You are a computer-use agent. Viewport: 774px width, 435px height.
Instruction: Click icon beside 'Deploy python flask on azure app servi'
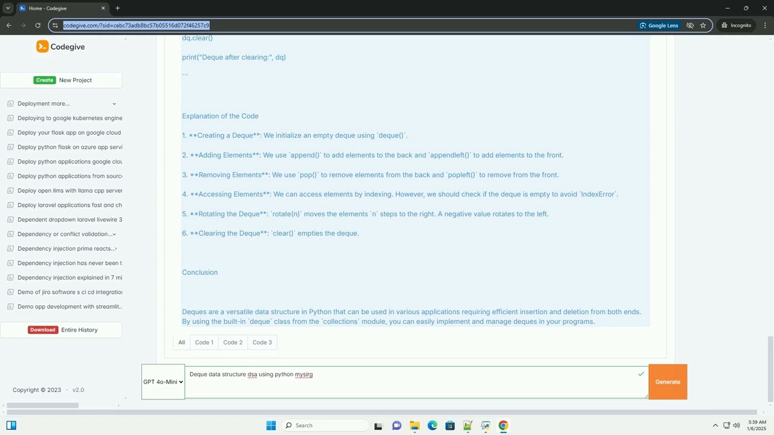point(10,147)
